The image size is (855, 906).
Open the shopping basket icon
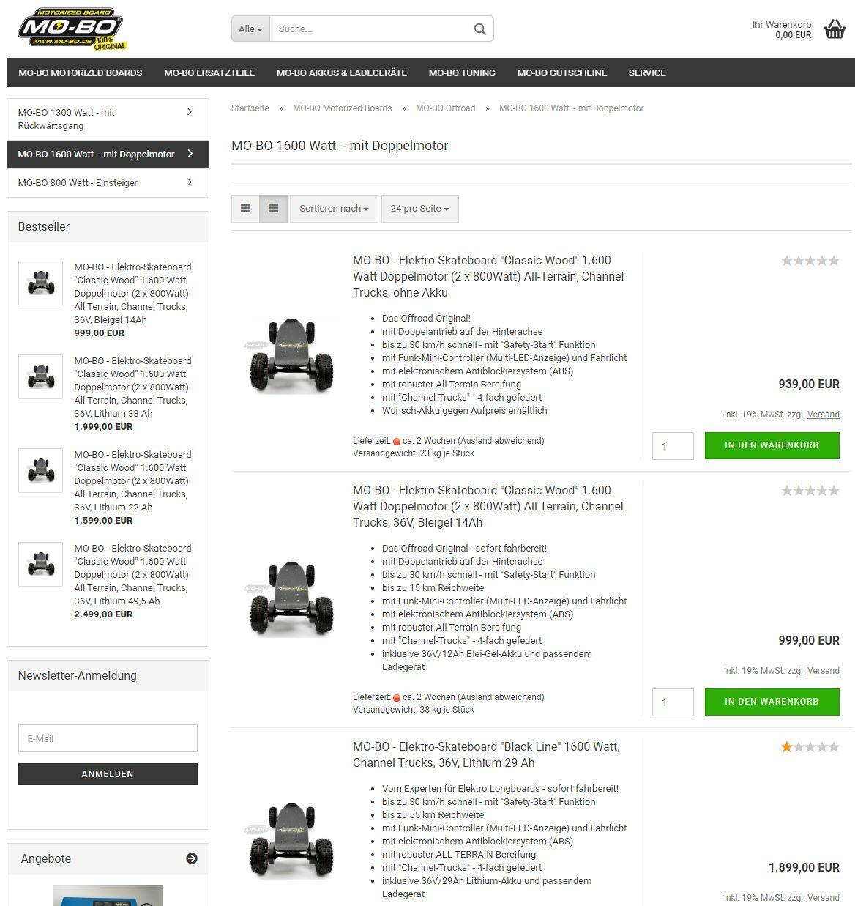click(x=835, y=29)
